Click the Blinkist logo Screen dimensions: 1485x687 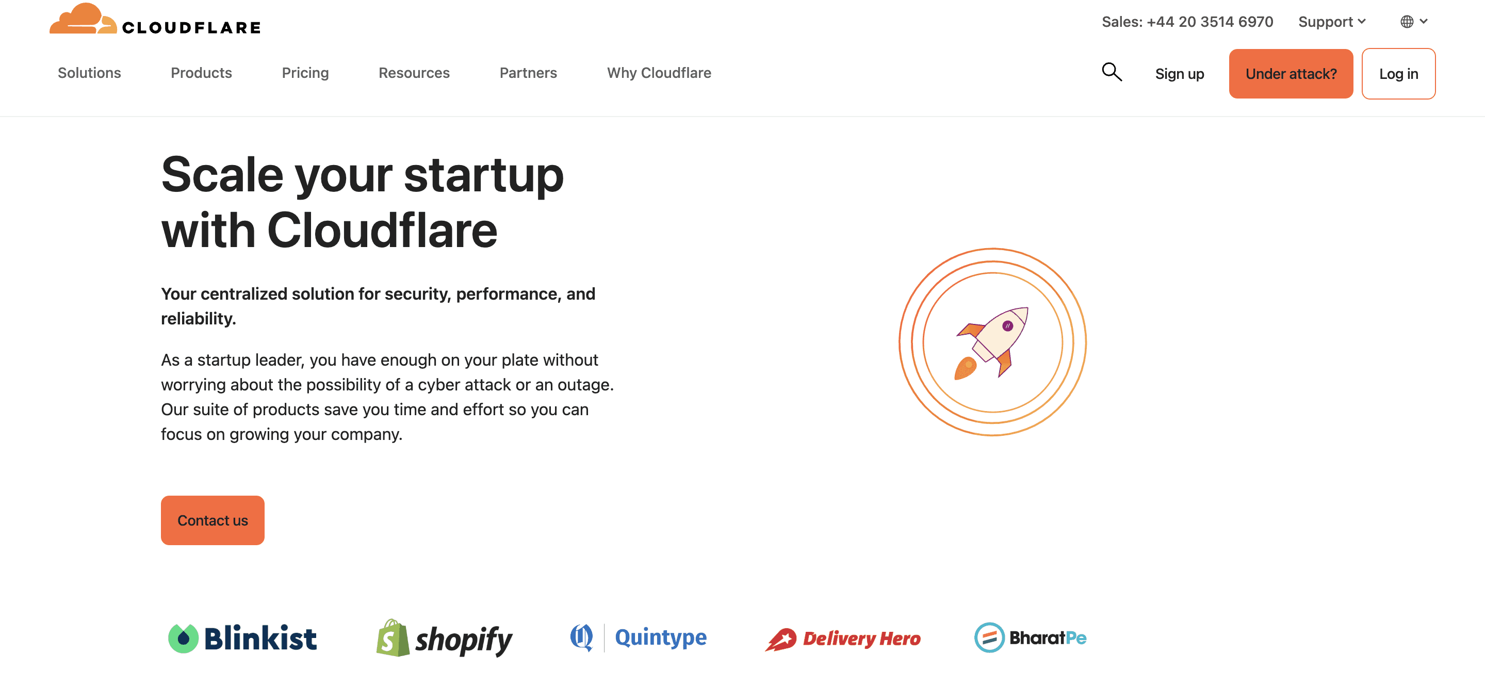coord(242,638)
